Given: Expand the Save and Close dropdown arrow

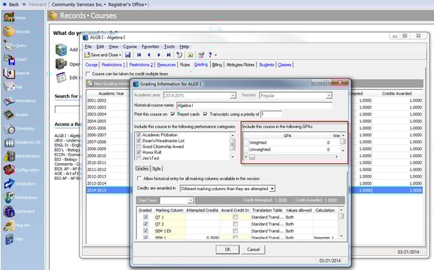Looking at the screenshot, I should point(120,55).
